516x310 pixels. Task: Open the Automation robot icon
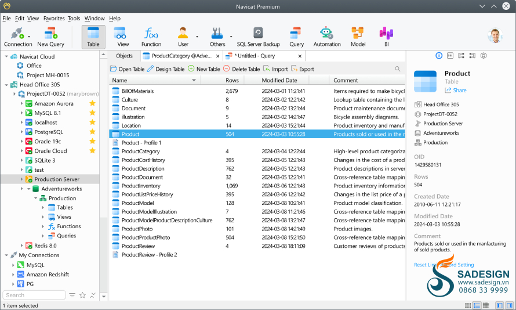point(327,37)
